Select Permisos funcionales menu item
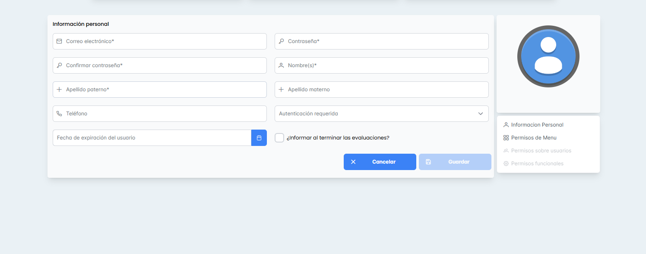Image resolution: width=646 pixels, height=254 pixels. [537, 164]
